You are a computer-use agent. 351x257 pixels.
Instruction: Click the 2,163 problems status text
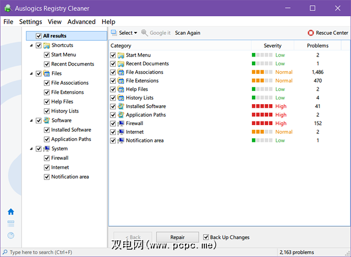297,252
